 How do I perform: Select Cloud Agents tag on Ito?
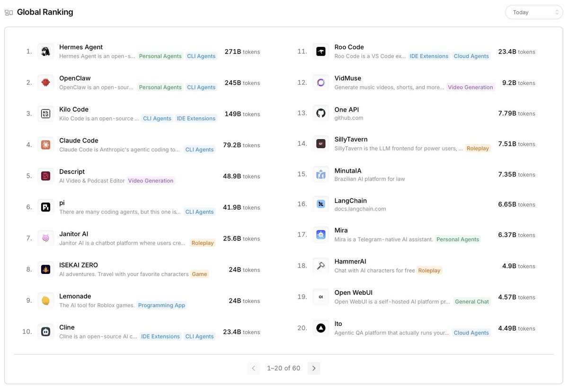pos(471,333)
